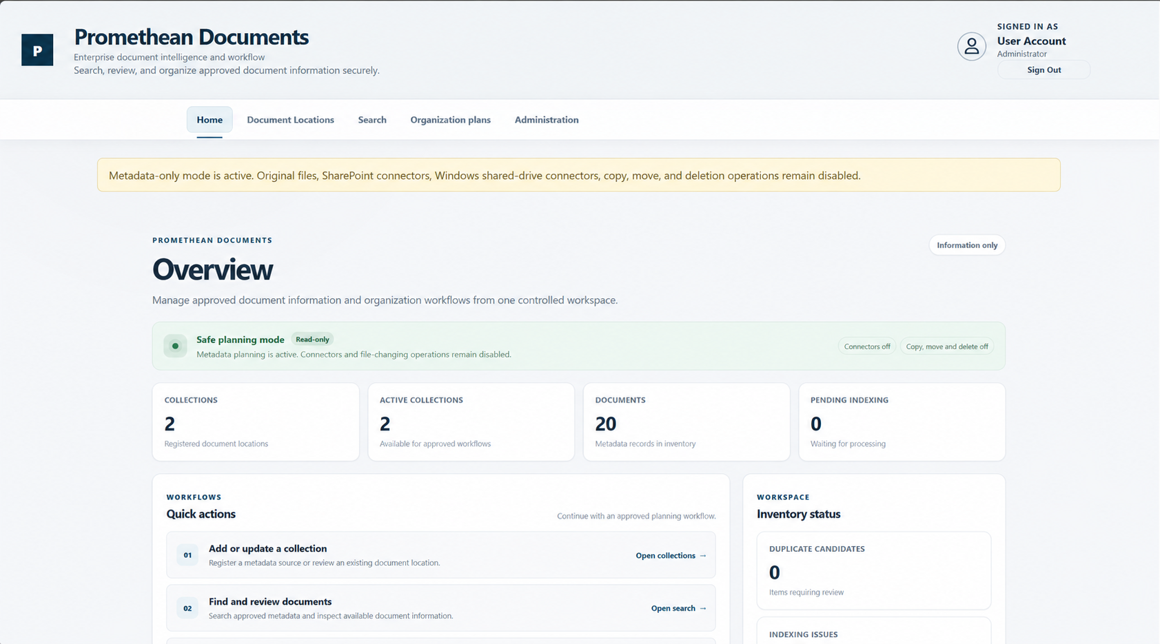Follow the Open search link
Viewport: 1160px width, 644px height.
(x=678, y=608)
